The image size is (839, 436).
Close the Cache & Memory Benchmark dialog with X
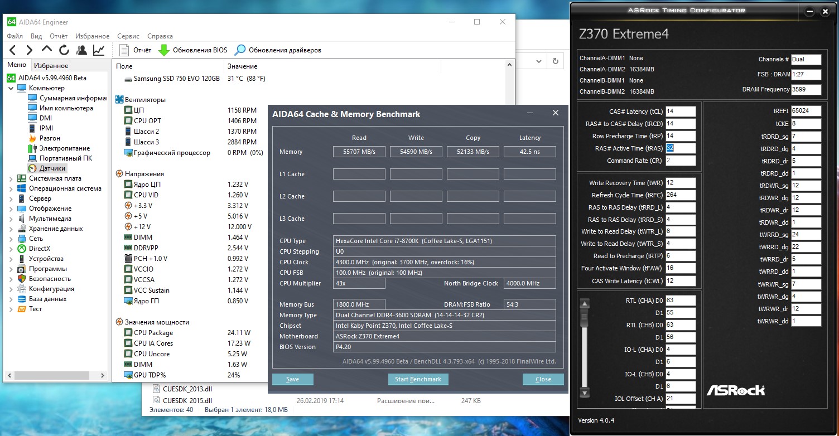point(555,113)
